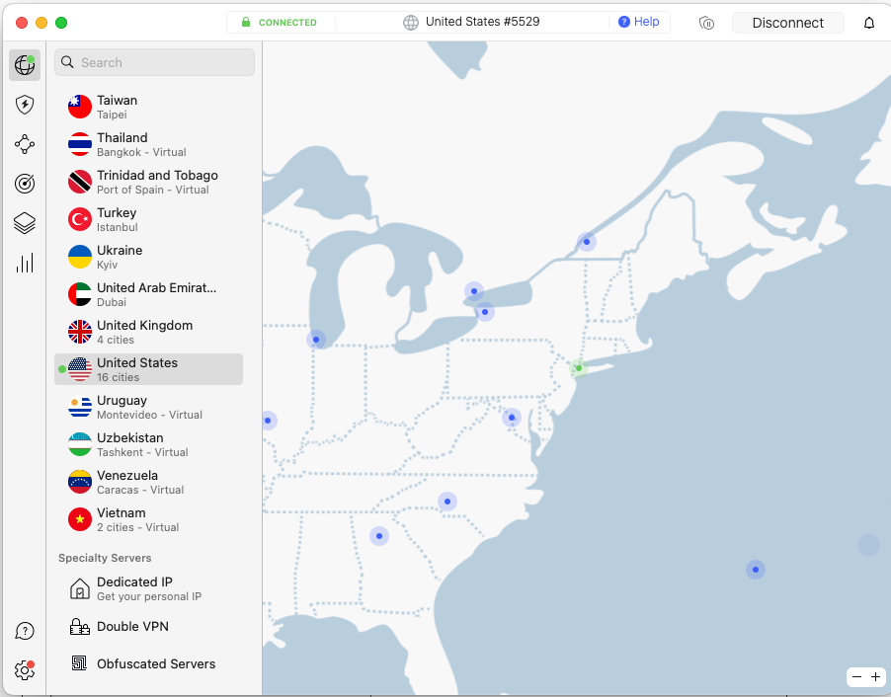The width and height of the screenshot is (891, 697).
Task: Click the Ukraine flag icon
Action: [x=80, y=257]
